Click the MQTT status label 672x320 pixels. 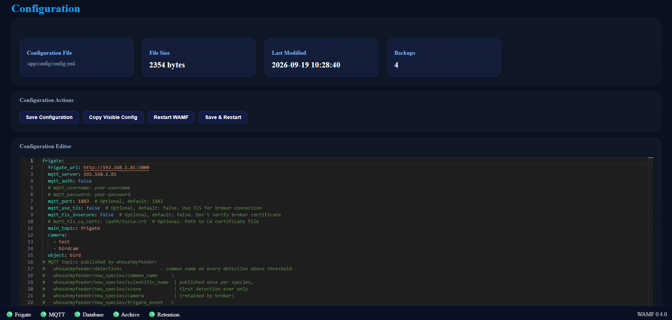point(57,315)
